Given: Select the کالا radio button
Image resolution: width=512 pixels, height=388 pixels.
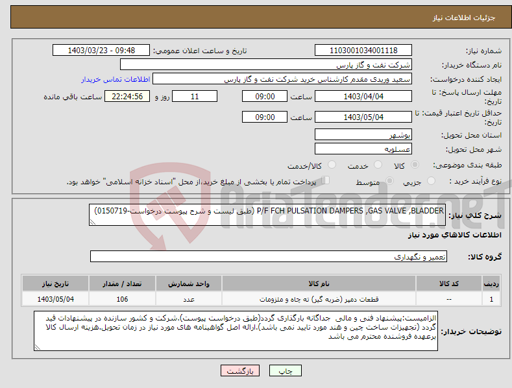Looking at the screenshot, I should point(415,165).
